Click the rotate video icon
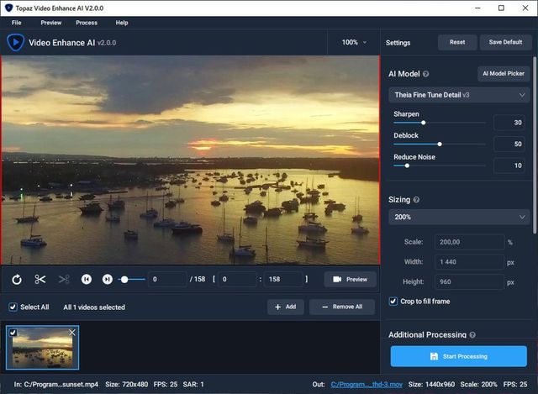The height and width of the screenshot is (394, 538). pyautogui.click(x=17, y=279)
